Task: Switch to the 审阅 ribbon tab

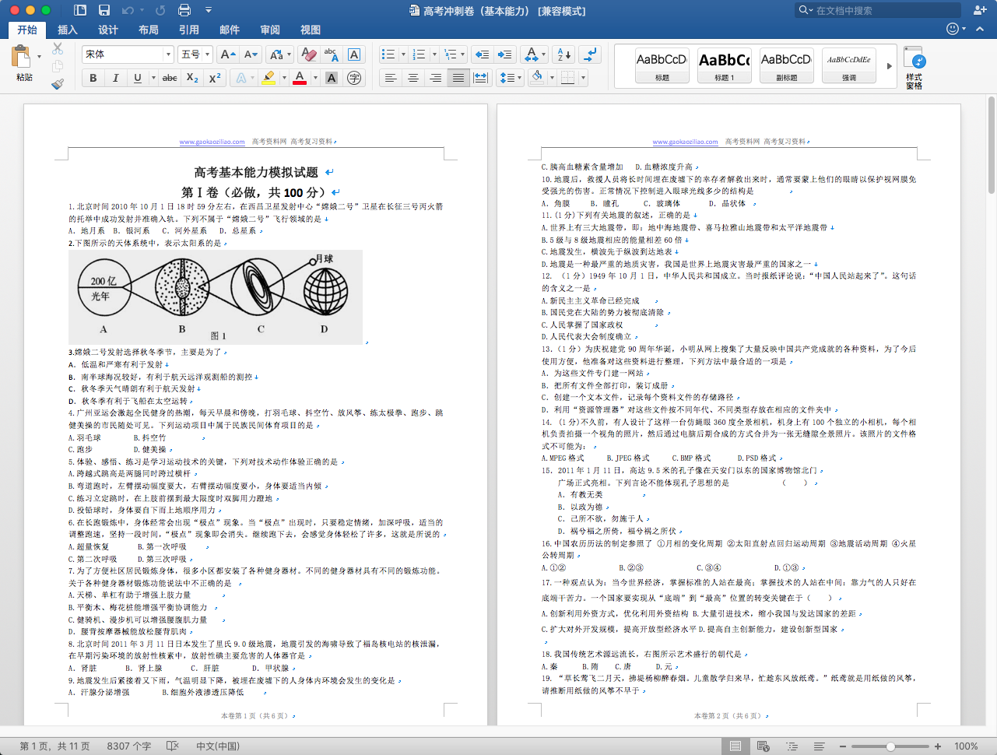Action: [x=270, y=30]
